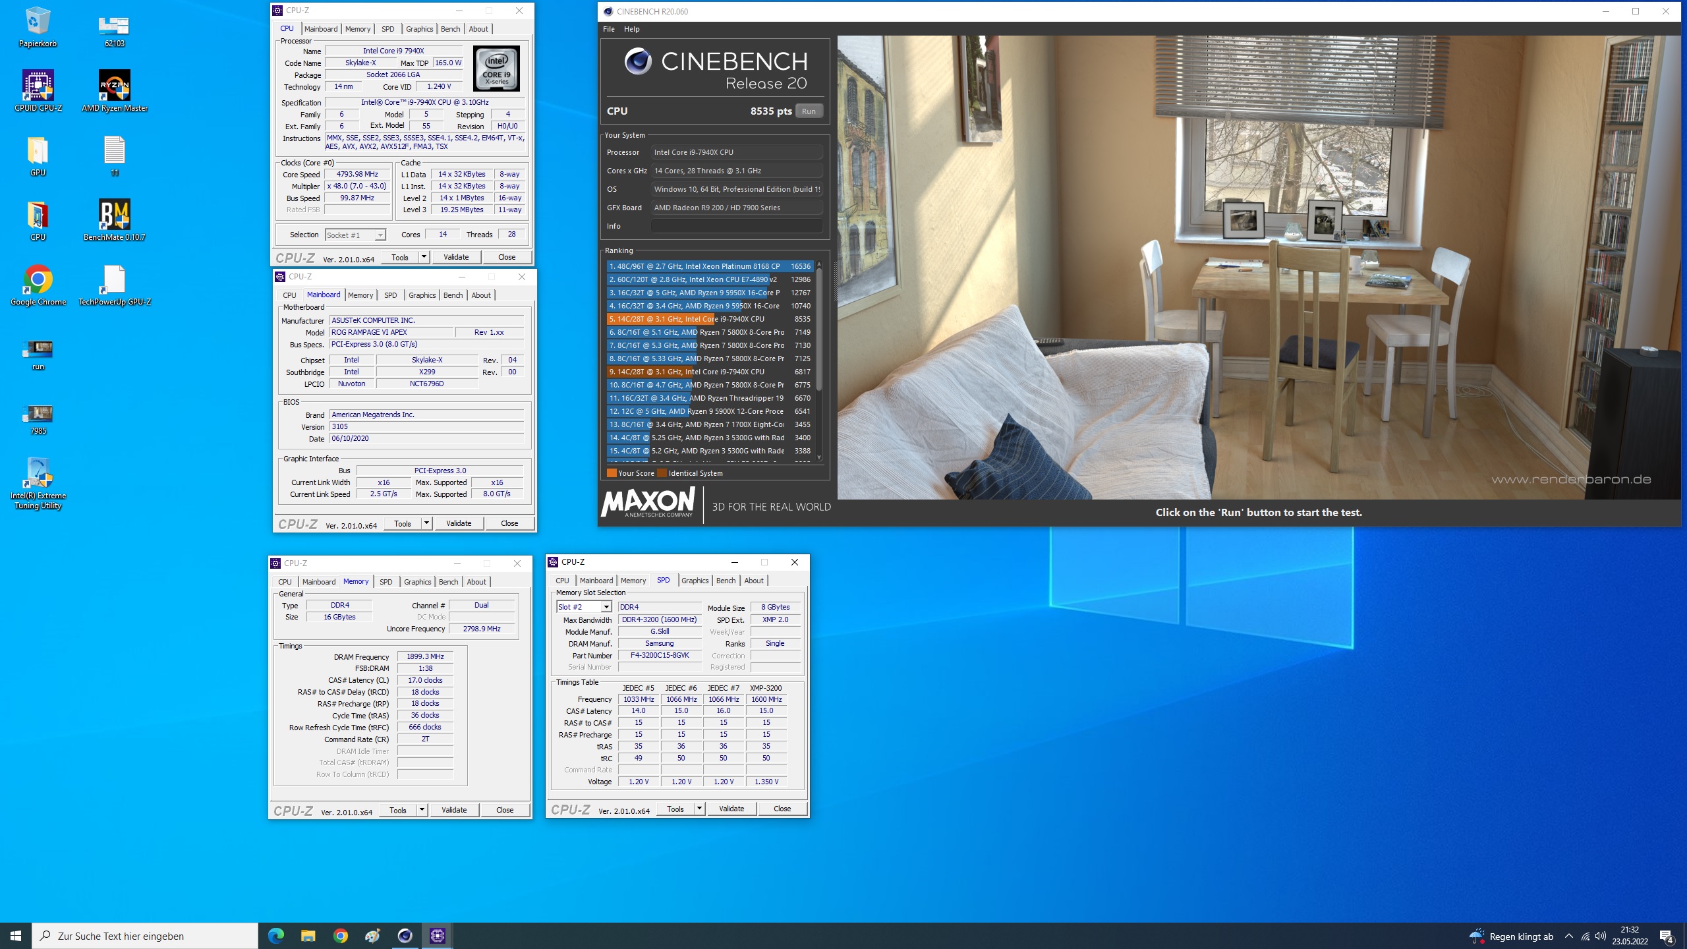Open Chrome from the taskbar
Screen dimensions: 1687x949
340,936
